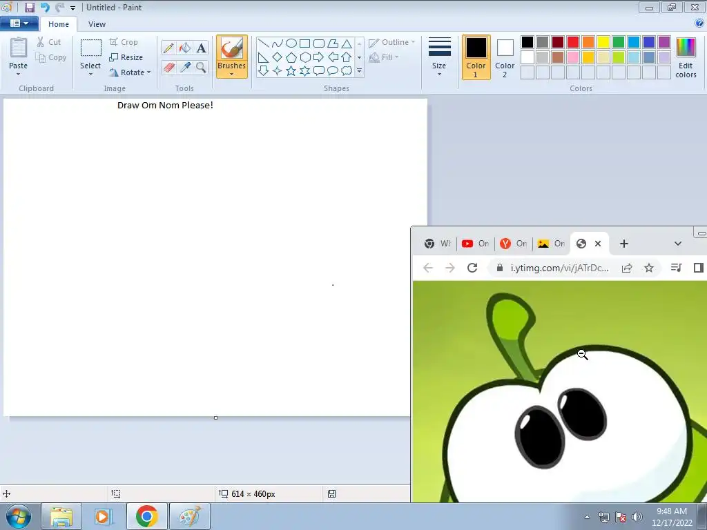Toggle Chrome's side panel icon

point(699,268)
